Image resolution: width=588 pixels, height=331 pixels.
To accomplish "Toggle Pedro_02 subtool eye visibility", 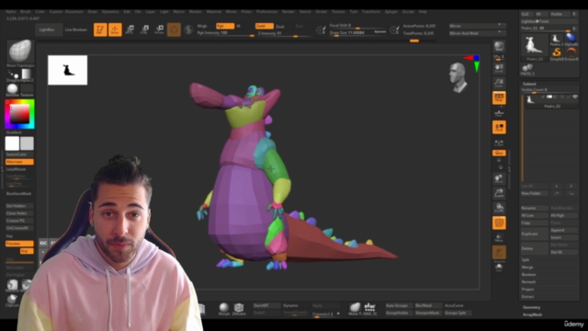I will (x=575, y=97).
